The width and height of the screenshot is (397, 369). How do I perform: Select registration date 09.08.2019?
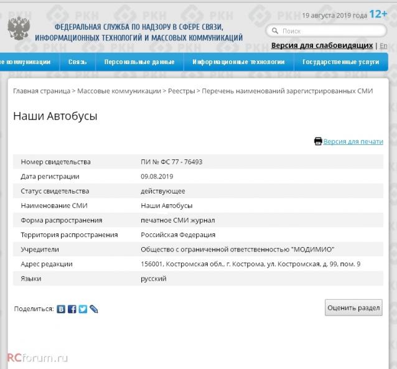pyautogui.click(x=157, y=177)
